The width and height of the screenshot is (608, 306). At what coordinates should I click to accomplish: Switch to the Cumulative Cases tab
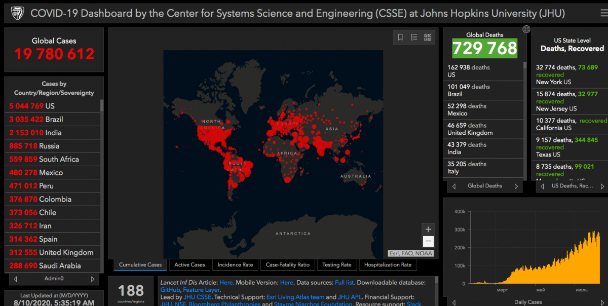coord(140,264)
